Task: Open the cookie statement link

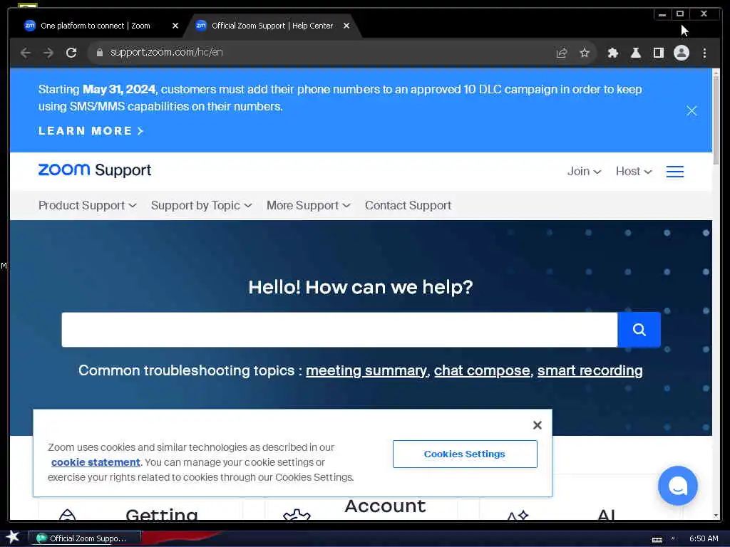Action: coord(96,462)
